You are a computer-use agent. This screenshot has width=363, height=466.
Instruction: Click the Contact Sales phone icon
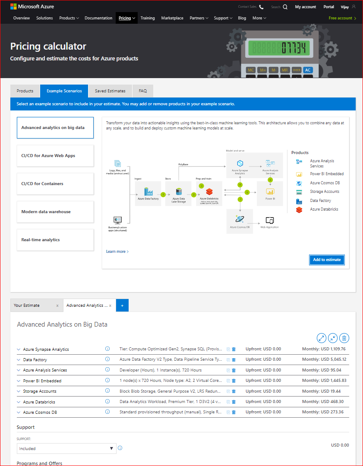click(261, 7)
